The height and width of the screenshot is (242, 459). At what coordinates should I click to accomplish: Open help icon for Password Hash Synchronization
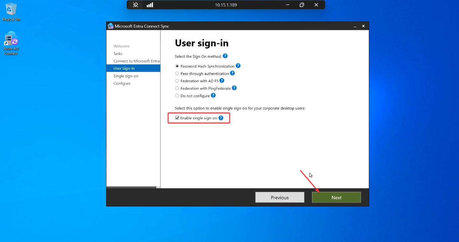pyautogui.click(x=238, y=66)
